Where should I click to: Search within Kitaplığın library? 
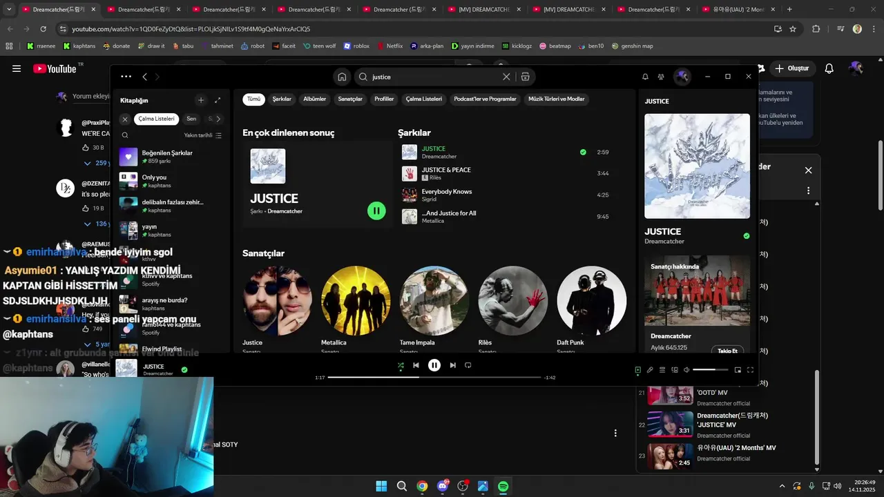[125, 135]
